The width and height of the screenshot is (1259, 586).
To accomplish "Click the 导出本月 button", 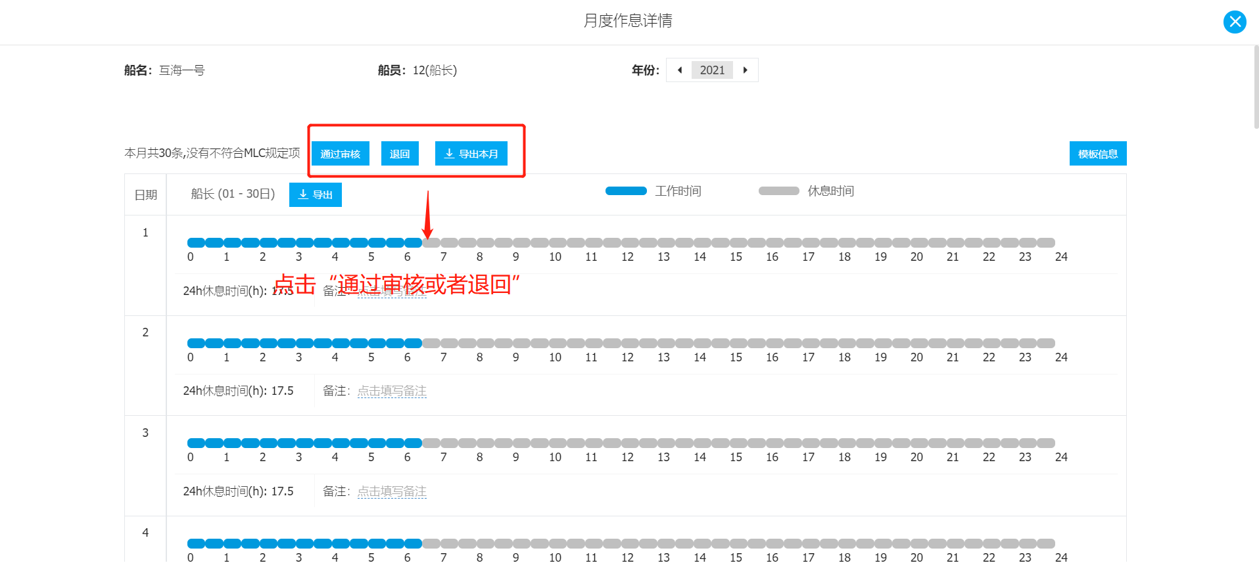I will click(471, 154).
